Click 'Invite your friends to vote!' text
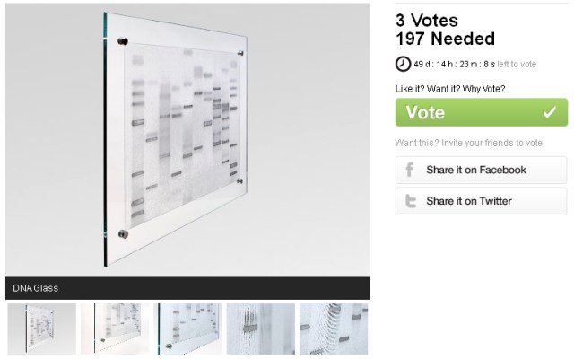Image resolution: width=574 pixels, height=359 pixels. [490, 143]
